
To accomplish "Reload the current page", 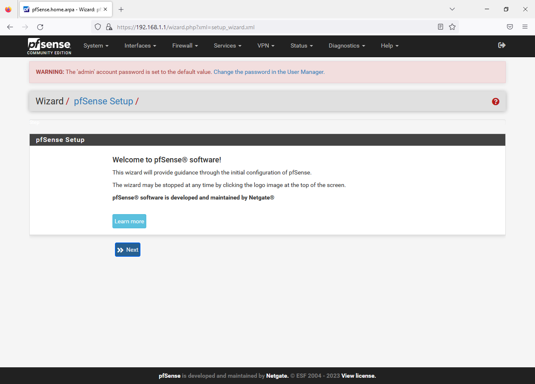I will pos(40,27).
